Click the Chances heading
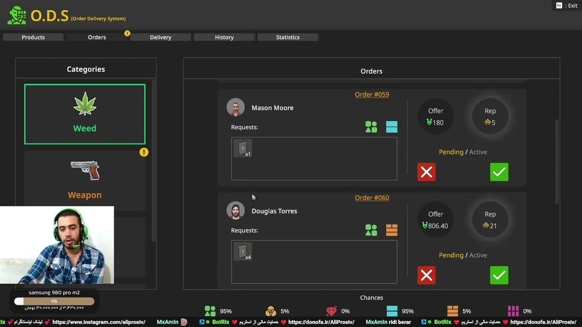The height and width of the screenshot is (327, 582). coord(371,297)
